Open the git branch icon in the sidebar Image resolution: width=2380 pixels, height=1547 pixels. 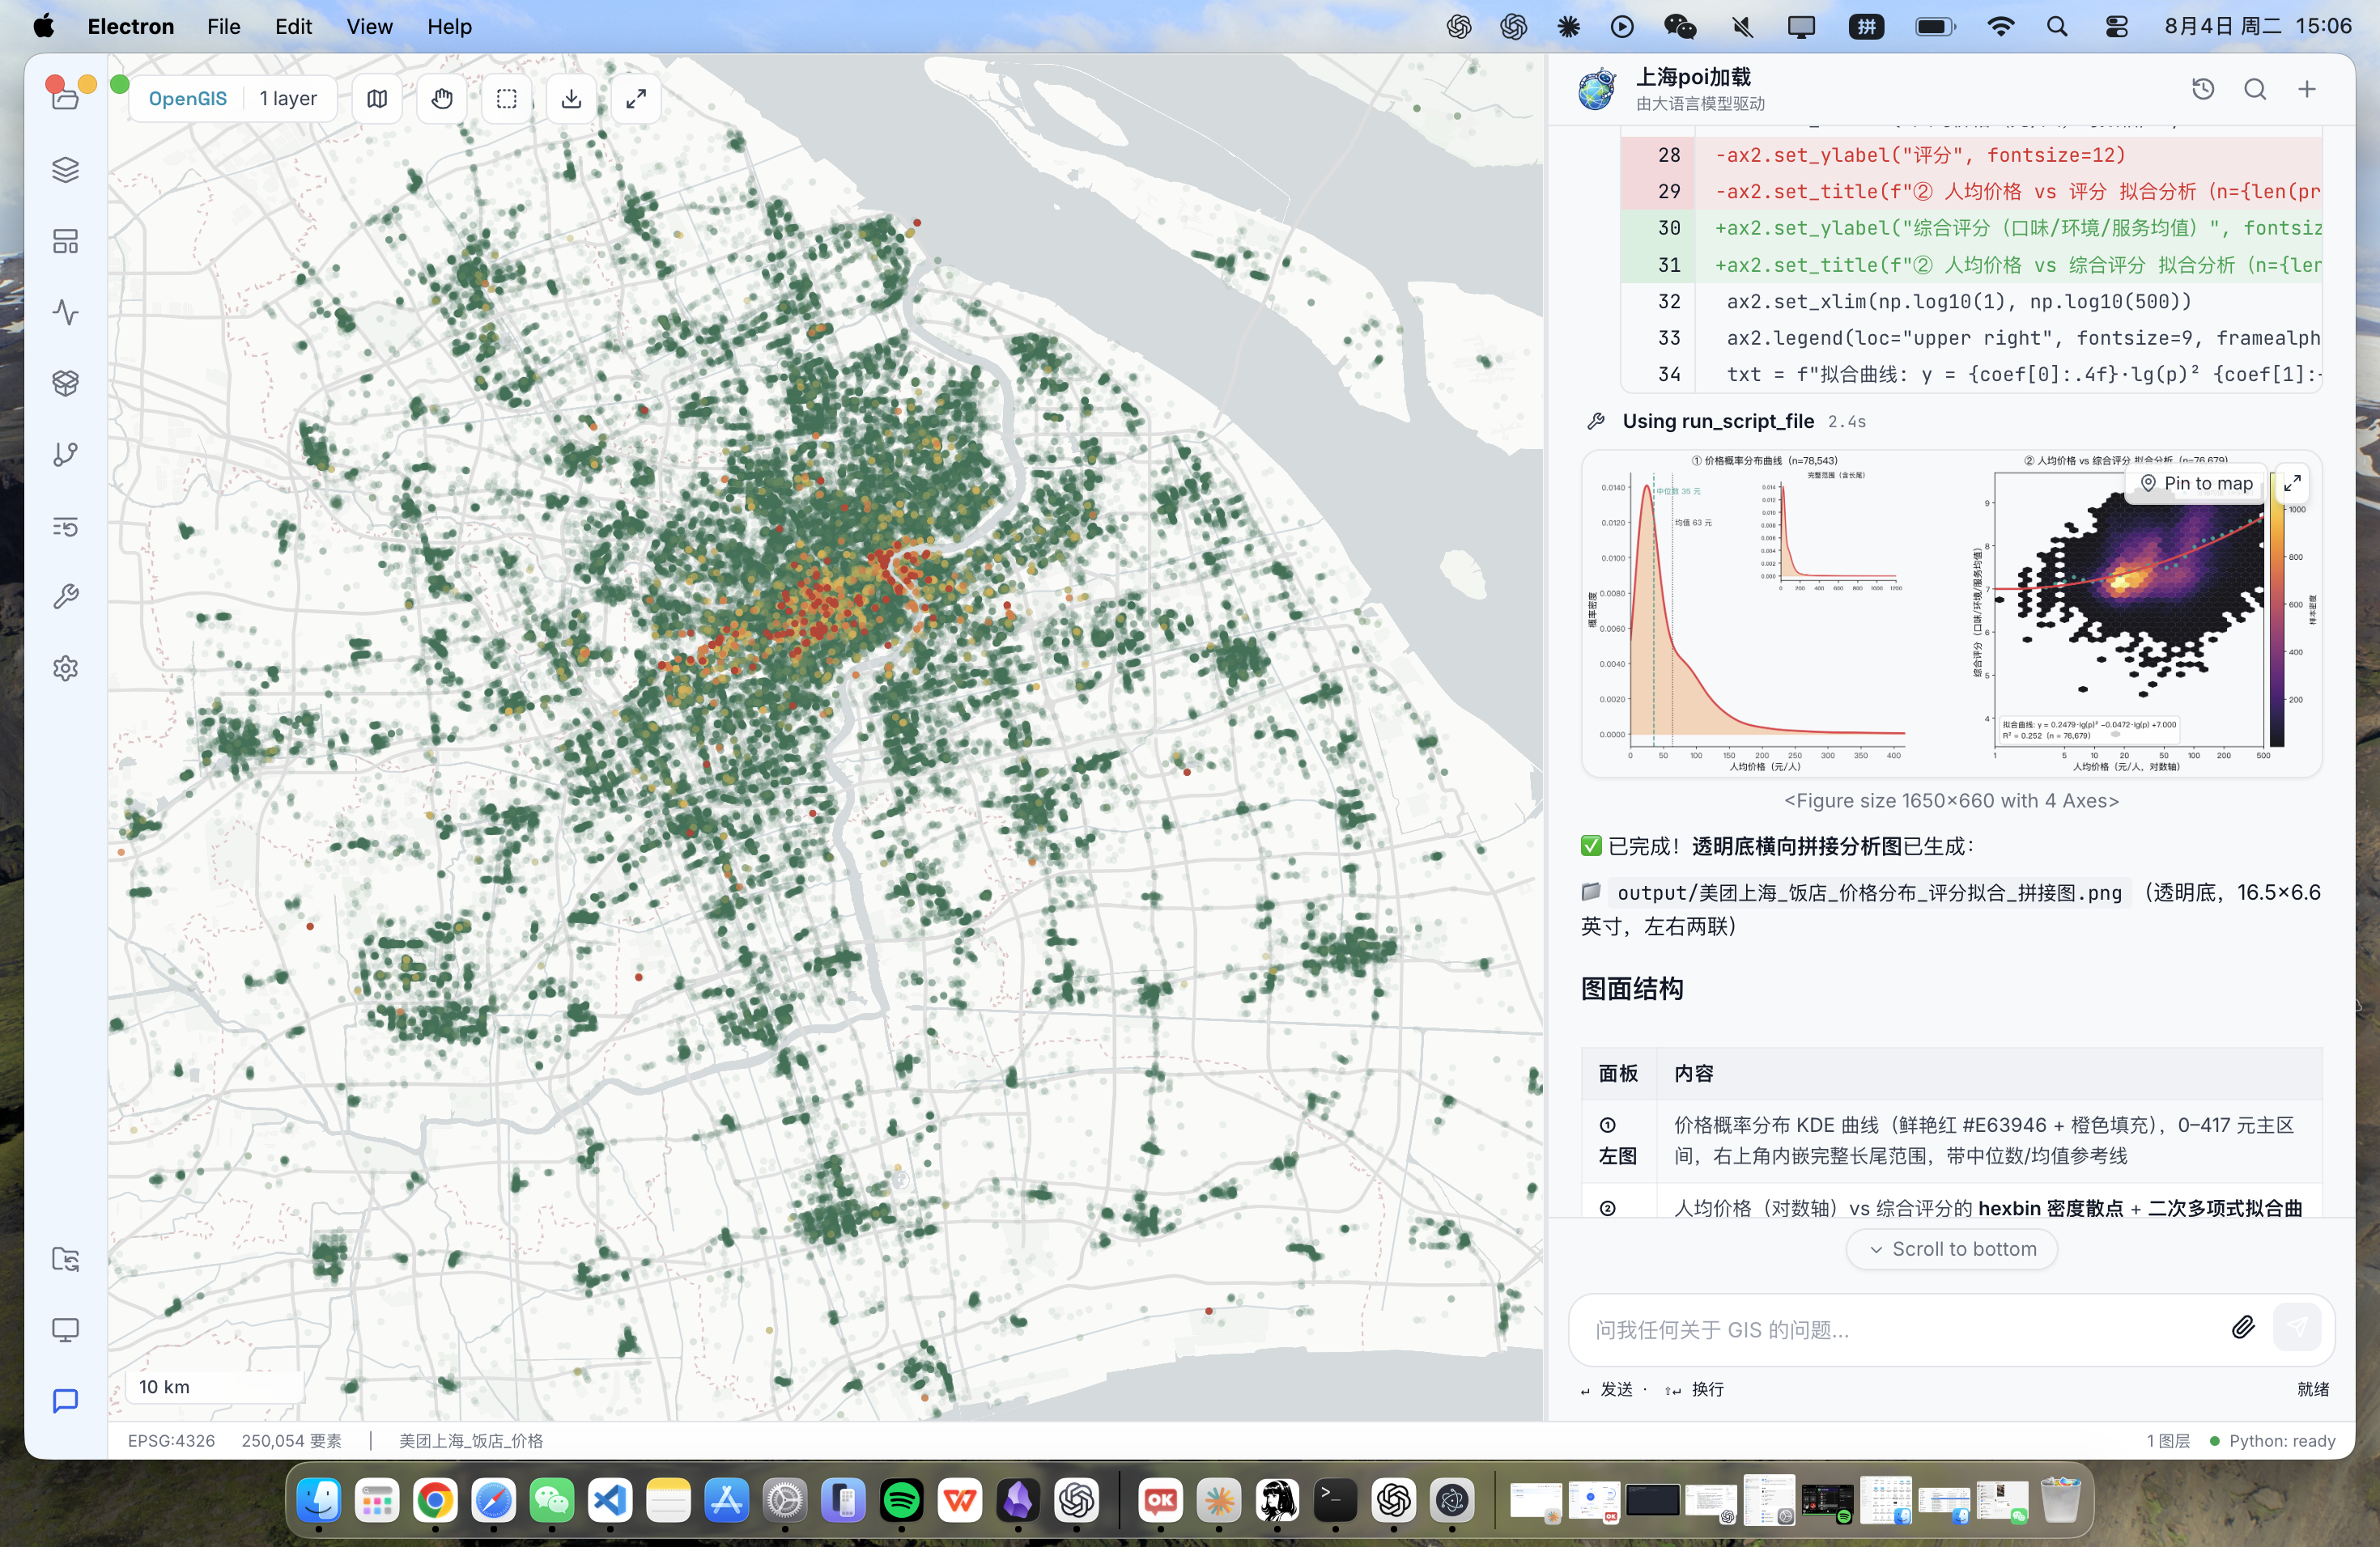[x=65, y=455]
